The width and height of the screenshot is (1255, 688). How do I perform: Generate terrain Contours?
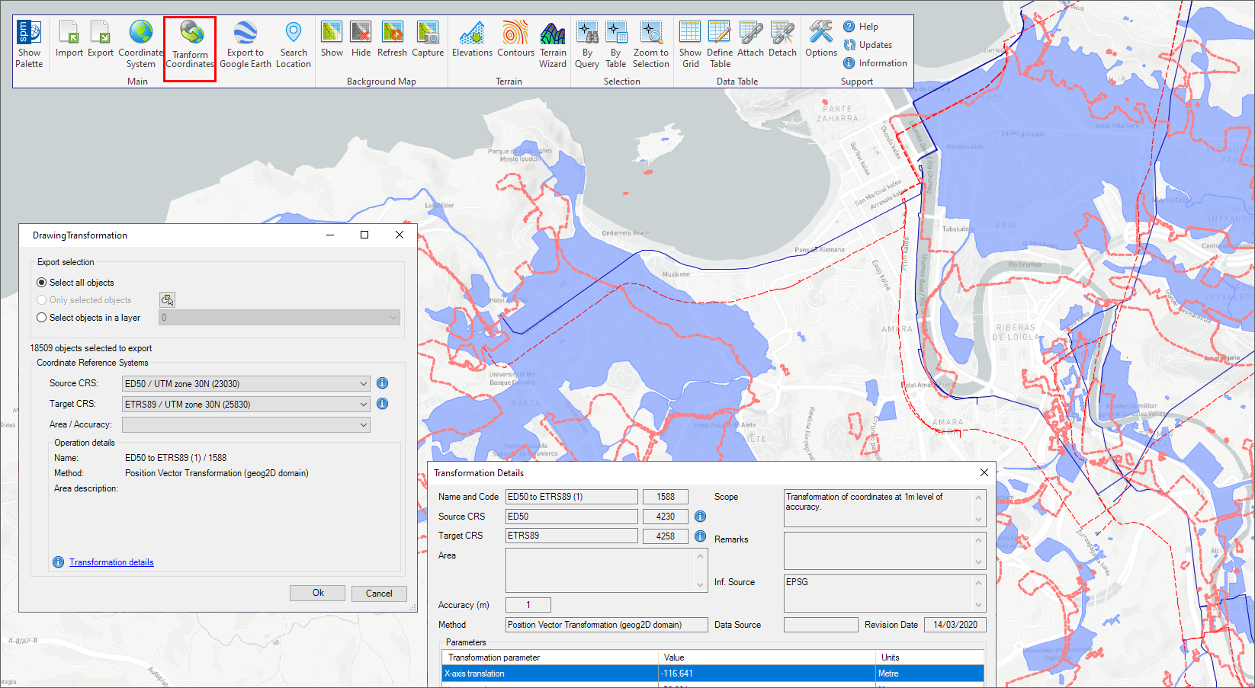[515, 39]
